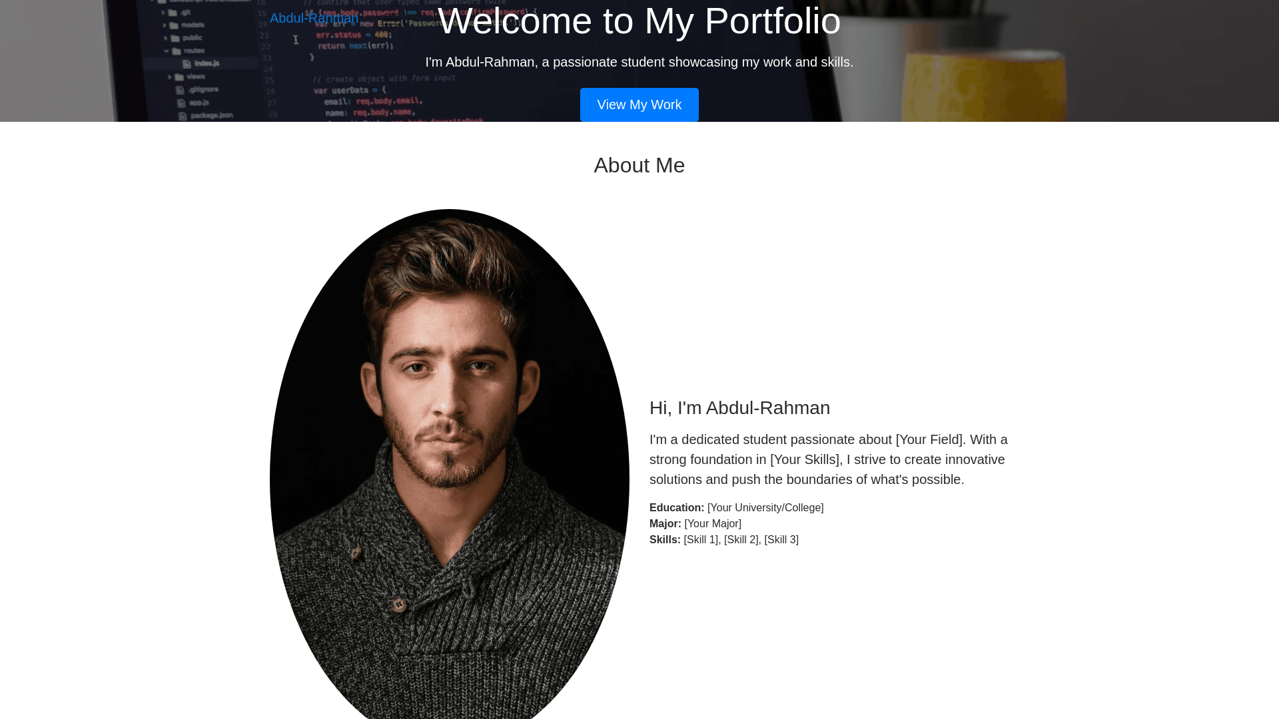Screen dimensions: 1279x719
Task: Click the About Me section heading
Action: coord(639,165)
